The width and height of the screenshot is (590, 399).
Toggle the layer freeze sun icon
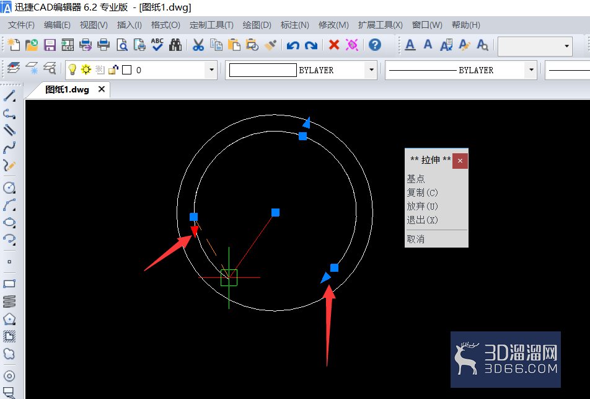pyautogui.click(x=86, y=69)
